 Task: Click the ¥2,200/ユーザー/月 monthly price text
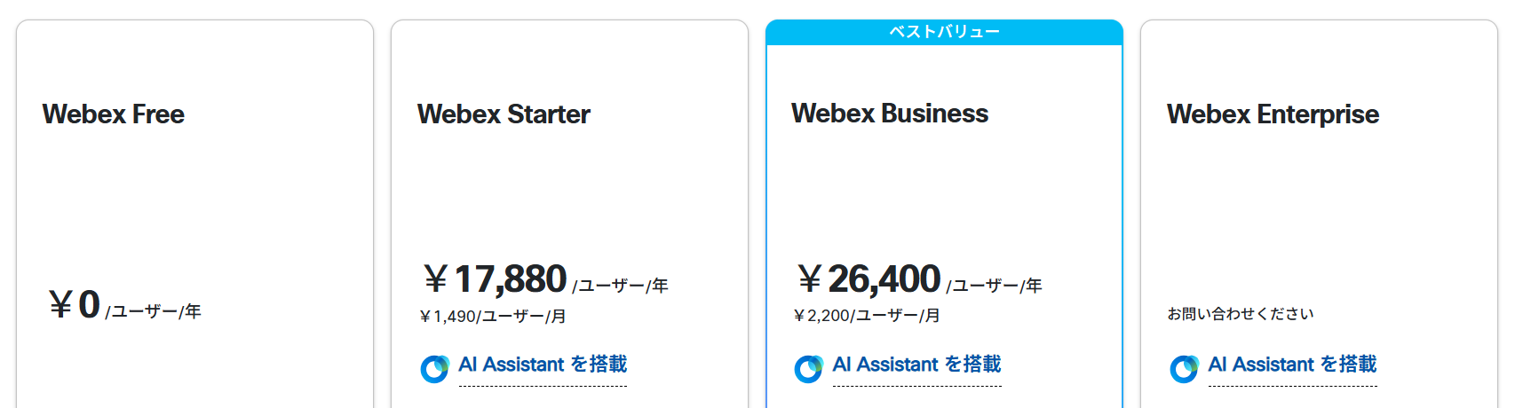coord(867,316)
